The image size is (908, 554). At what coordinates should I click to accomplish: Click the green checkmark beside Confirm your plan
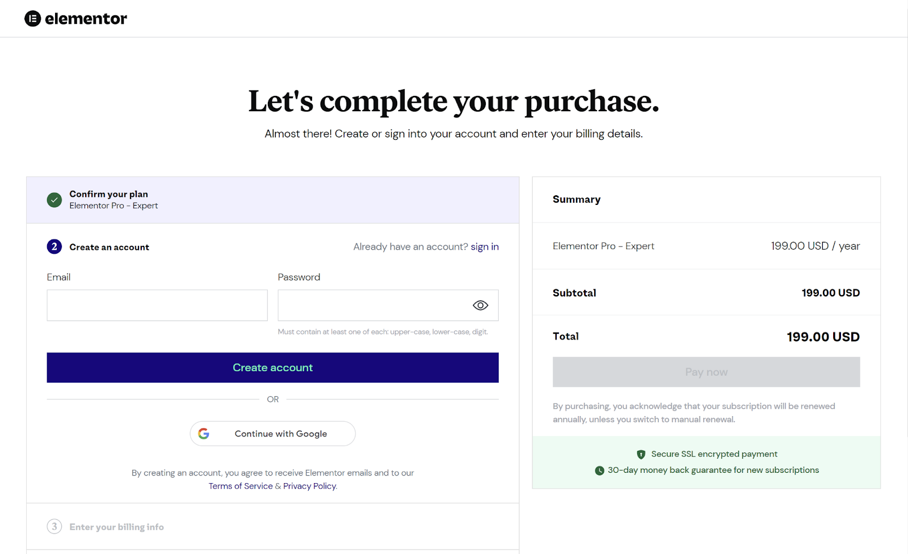54,200
